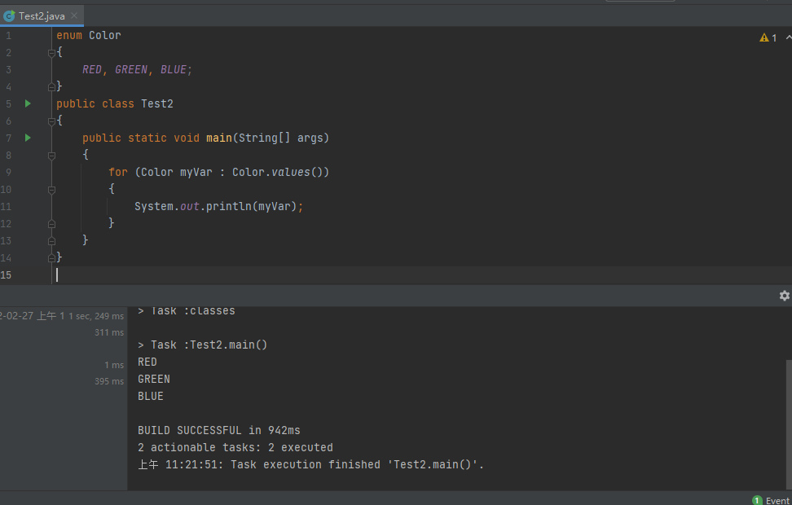792x505 pixels.
Task: Select the 311 ms task entry in run tree
Action: [x=108, y=332]
